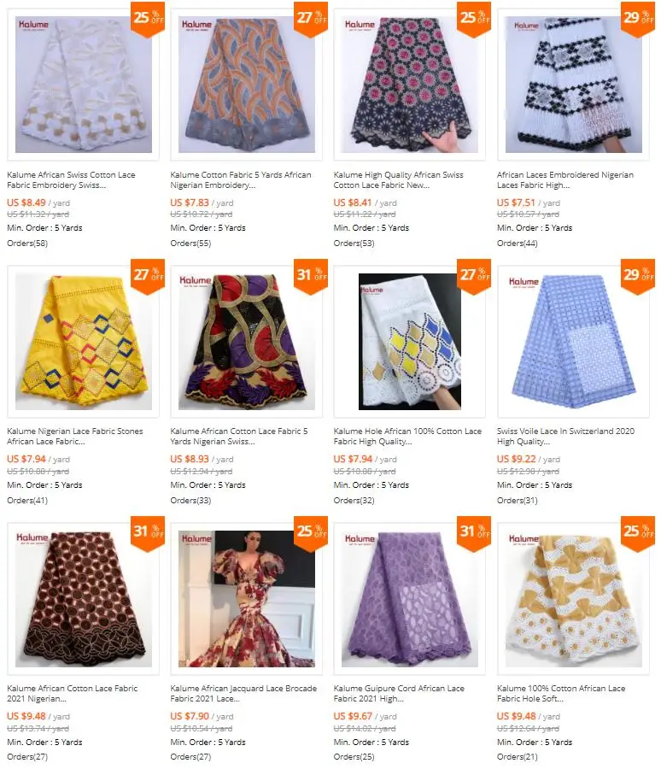661x769 pixels.
Task: Open 'Swiss Voile Lace In Switzerland 2020' link
Action: click(565, 437)
